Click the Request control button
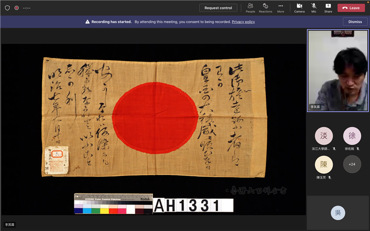Viewport: 370px width, 231px height. tap(218, 8)
